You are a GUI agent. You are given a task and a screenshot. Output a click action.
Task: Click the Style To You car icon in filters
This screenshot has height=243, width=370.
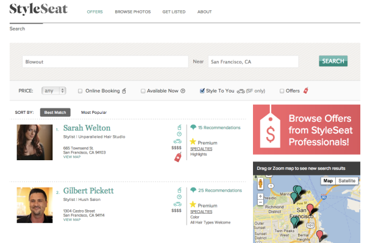pos(241,91)
